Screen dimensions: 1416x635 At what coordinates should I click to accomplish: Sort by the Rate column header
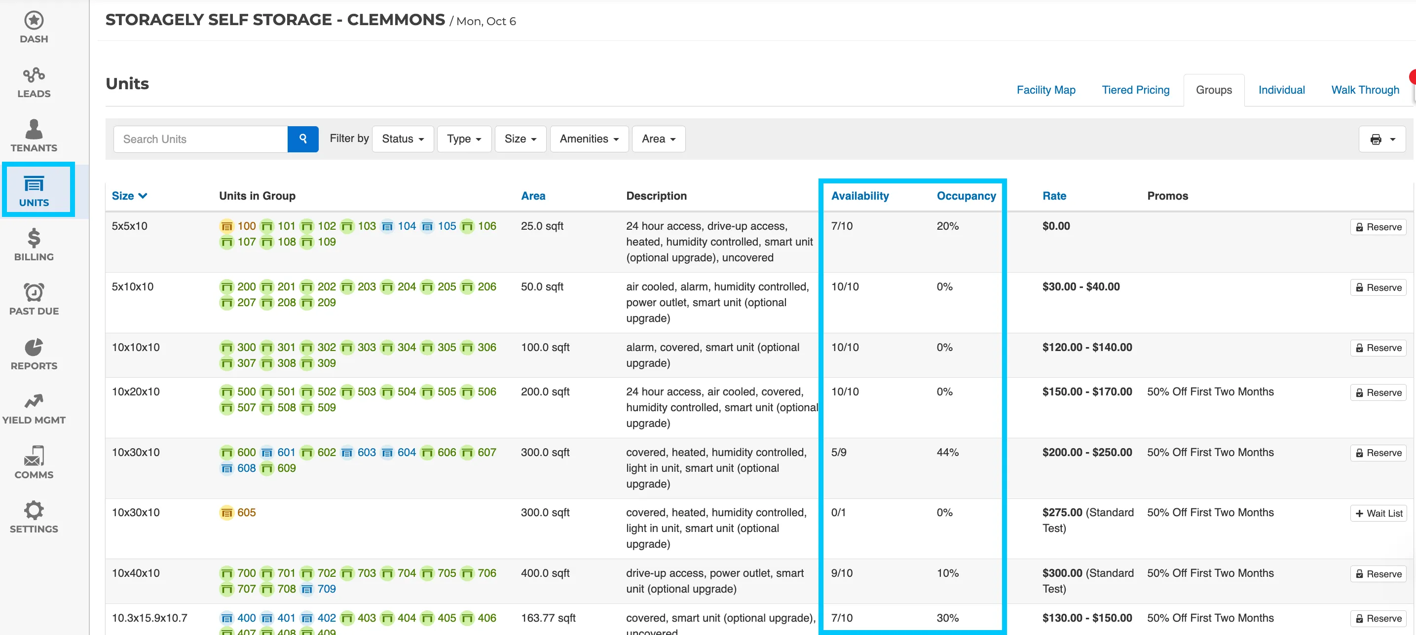click(1054, 196)
